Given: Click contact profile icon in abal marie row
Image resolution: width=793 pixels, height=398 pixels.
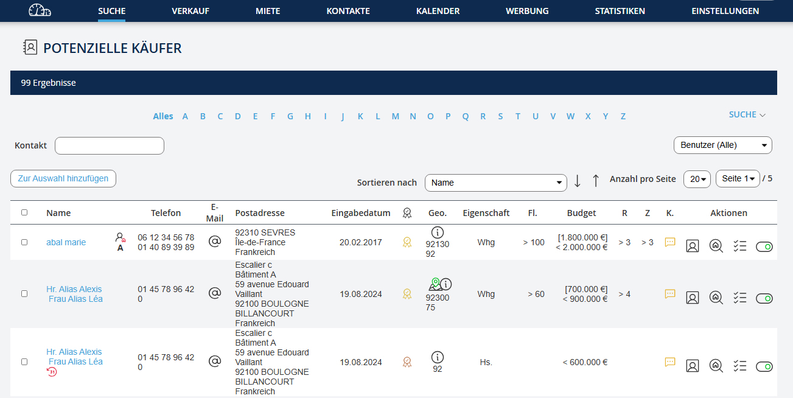Looking at the screenshot, I should point(693,246).
